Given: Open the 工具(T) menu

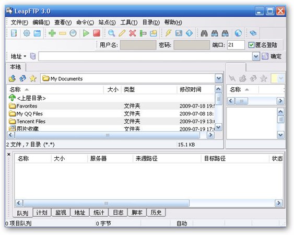Looking at the screenshot, I should point(129,22).
